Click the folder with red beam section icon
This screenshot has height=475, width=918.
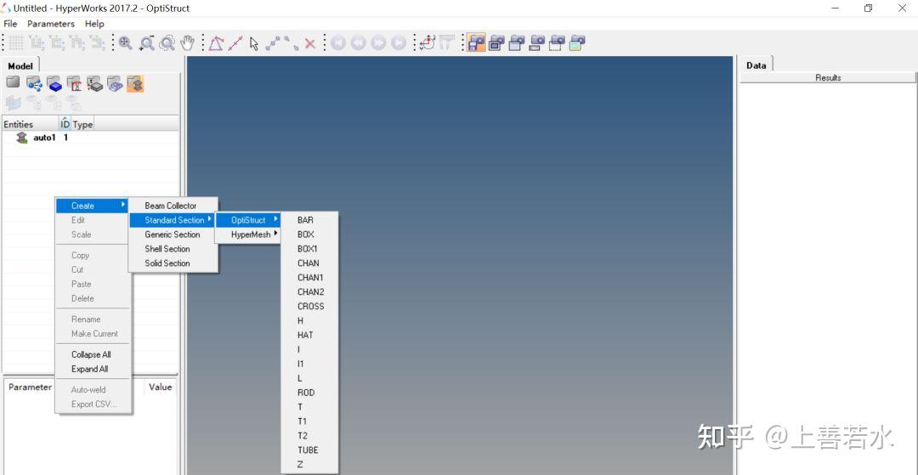pyautogui.click(x=74, y=83)
